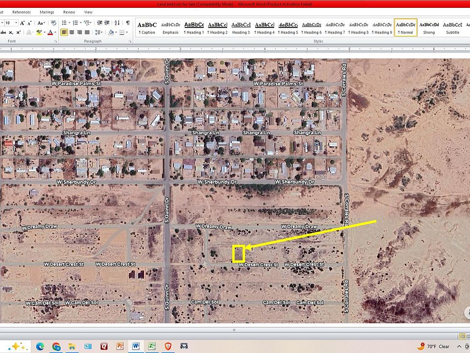
Task: Open the Change Case Aa dropdown
Action: 41,23
